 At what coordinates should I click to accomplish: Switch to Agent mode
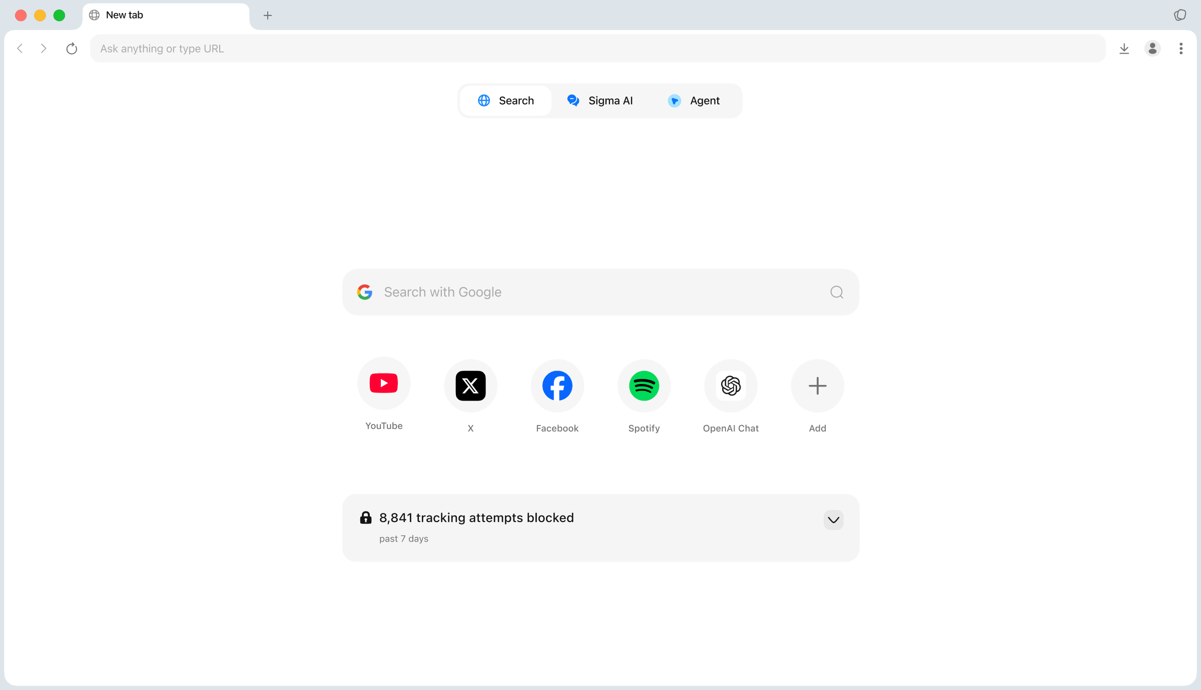click(x=694, y=101)
